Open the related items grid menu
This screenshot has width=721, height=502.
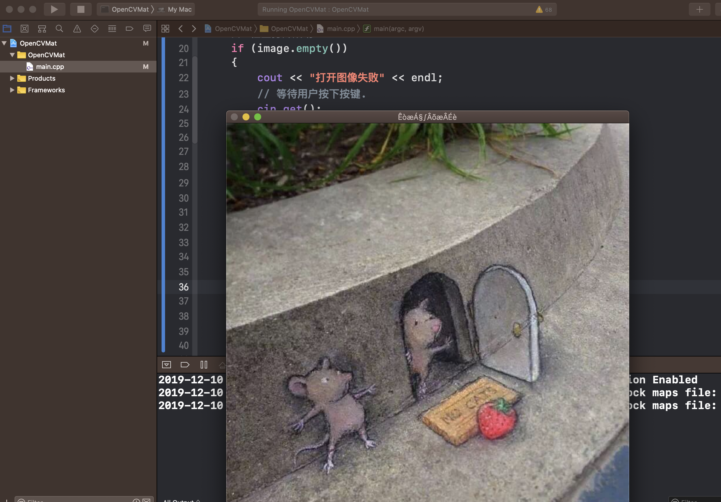[165, 29]
